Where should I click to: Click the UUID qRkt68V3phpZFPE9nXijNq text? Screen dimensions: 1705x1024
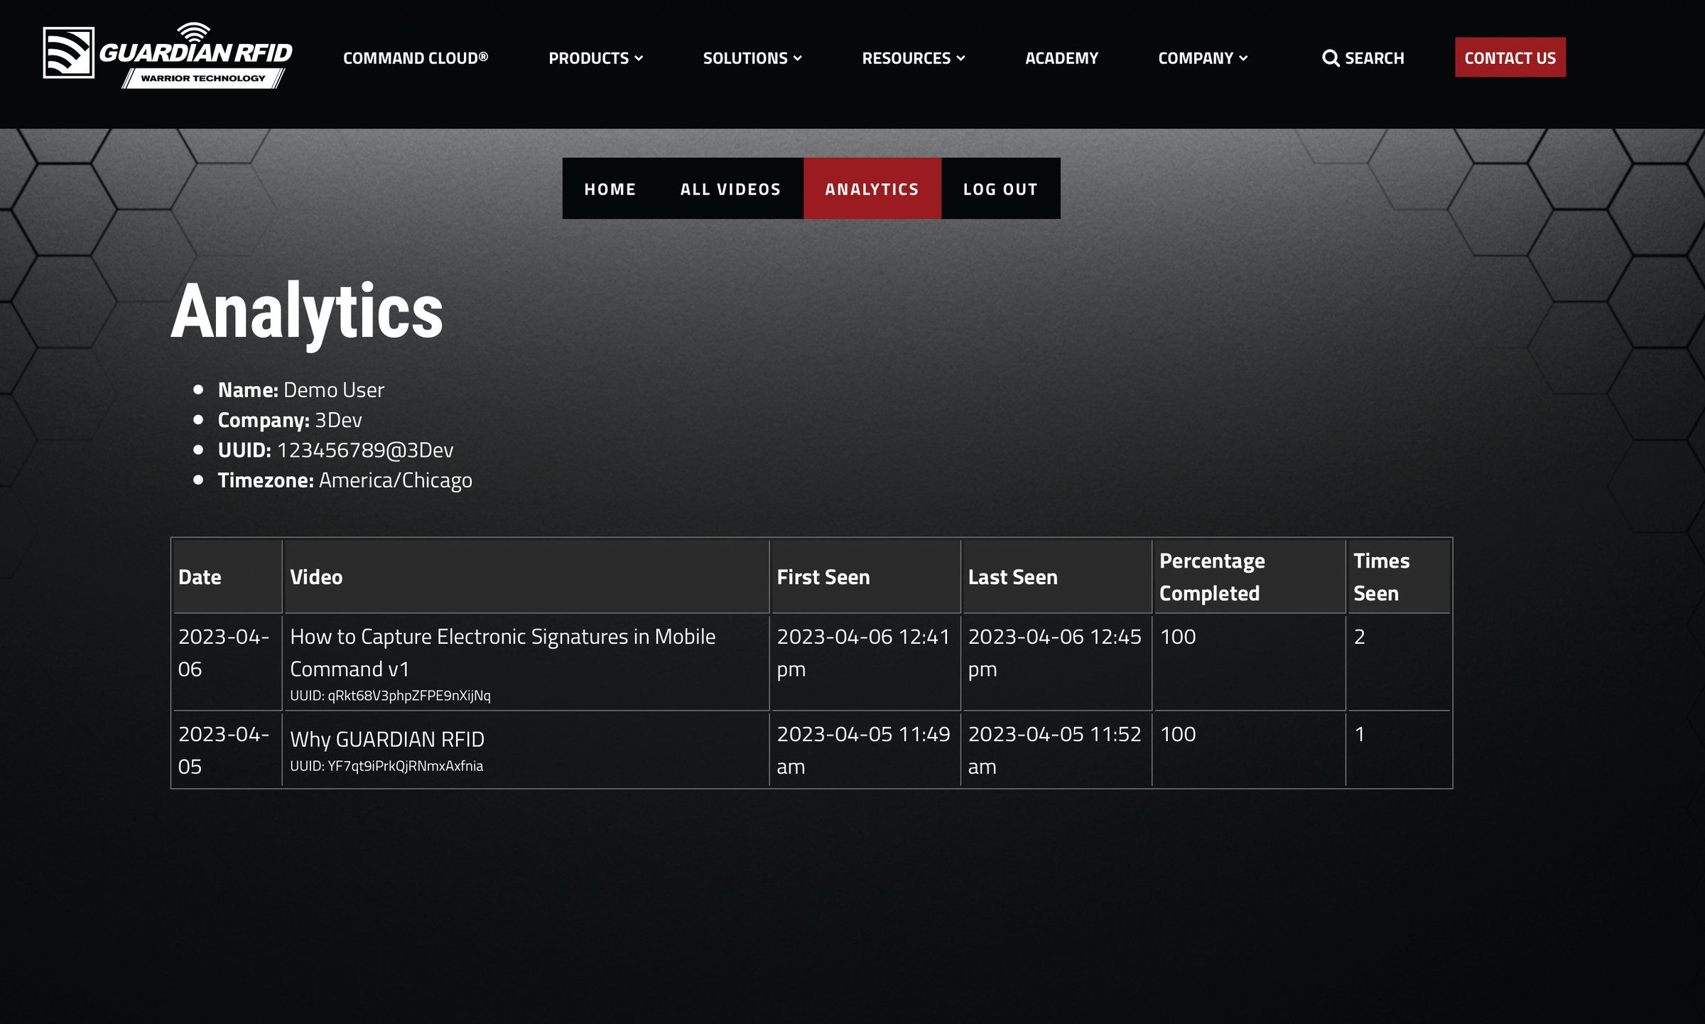[390, 696]
